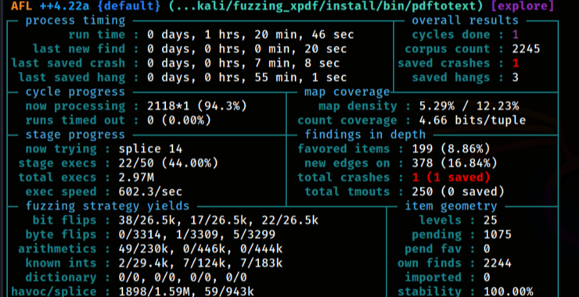
Task: Click the arithmetics yields '49/230k, 0/446k, 0/444k'
Action: (x=200, y=249)
